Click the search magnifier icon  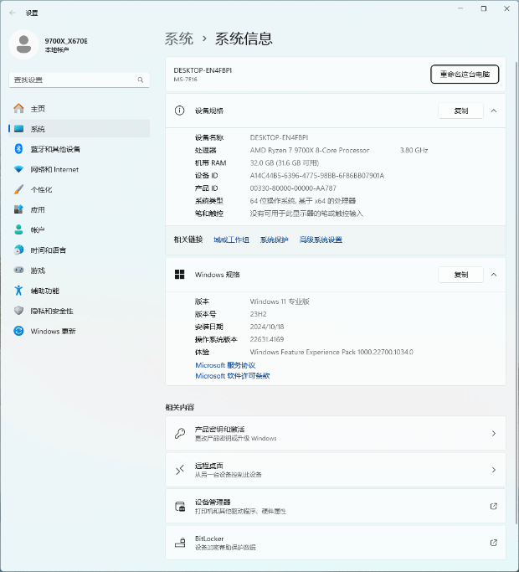tap(141, 80)
